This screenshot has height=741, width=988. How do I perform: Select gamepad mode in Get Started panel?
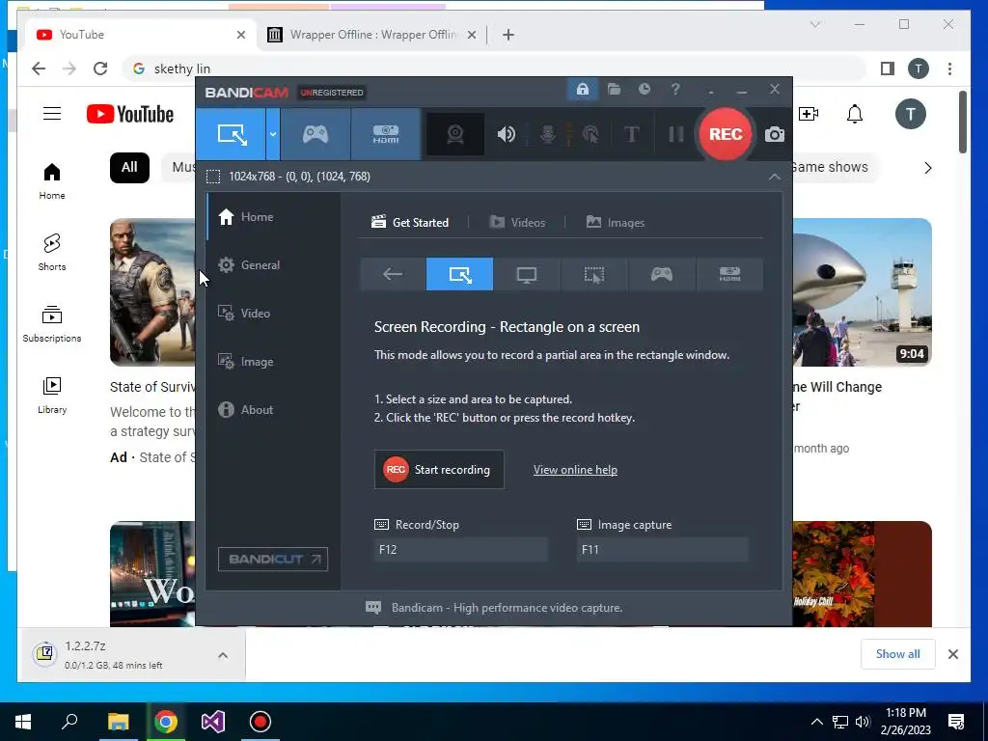coord(662,274)
